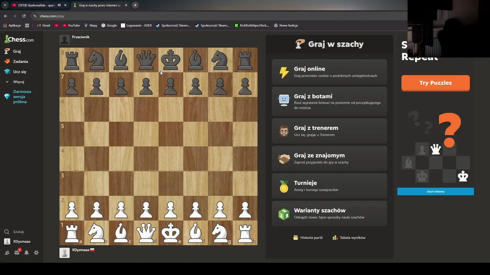Click the Przeciwnik opponent avatar
Viewport: 490px width, 275px height.
64,40
